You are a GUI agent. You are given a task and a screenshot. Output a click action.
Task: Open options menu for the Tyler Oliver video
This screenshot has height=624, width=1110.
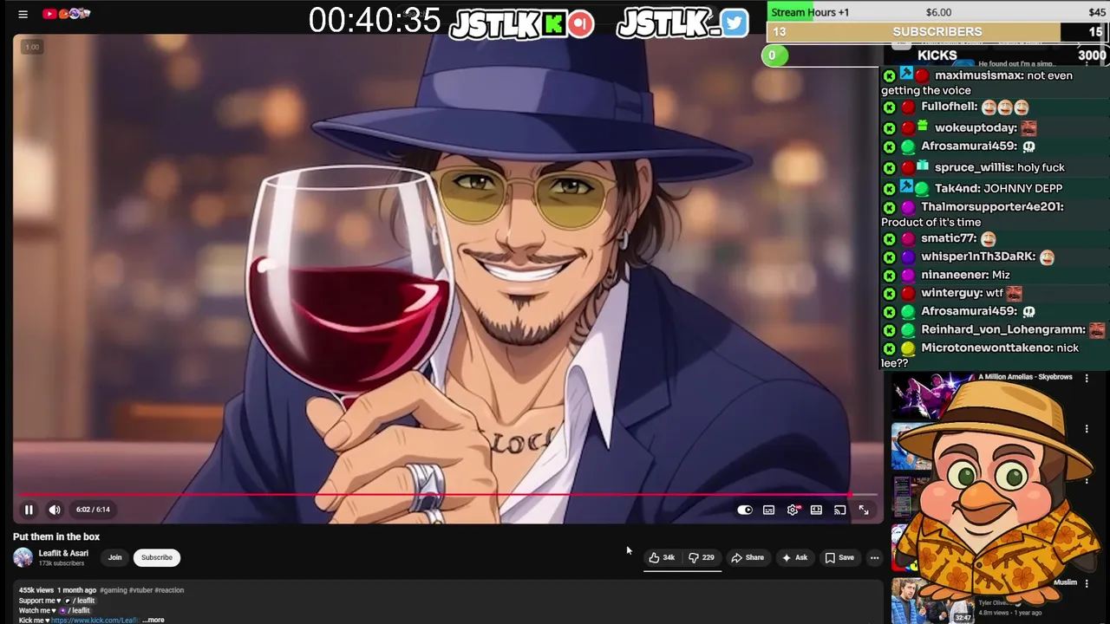[x=1087, y=584]
